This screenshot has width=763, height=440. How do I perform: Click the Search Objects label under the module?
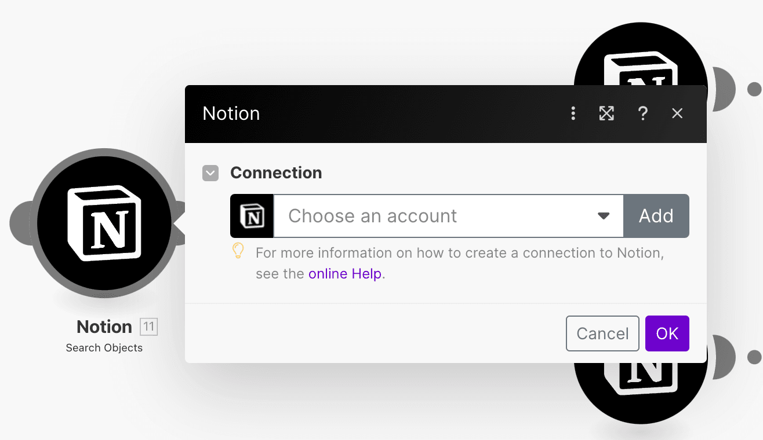pos(104,348)
